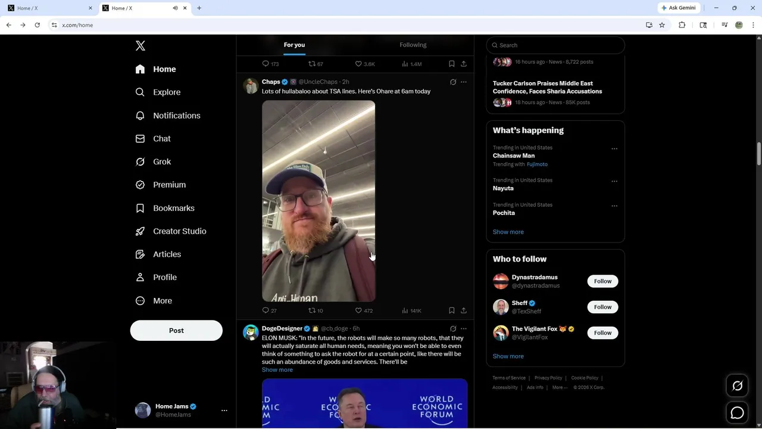This screenshot has width=762, height=429.
Task: Open Notifications in the sidebar
Action: 168,116
